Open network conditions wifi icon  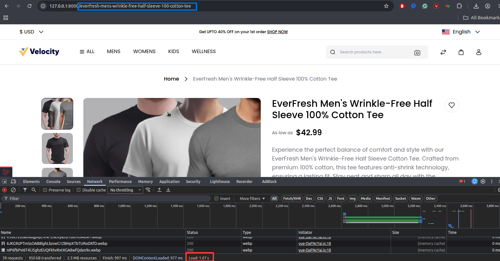point(148,190)
